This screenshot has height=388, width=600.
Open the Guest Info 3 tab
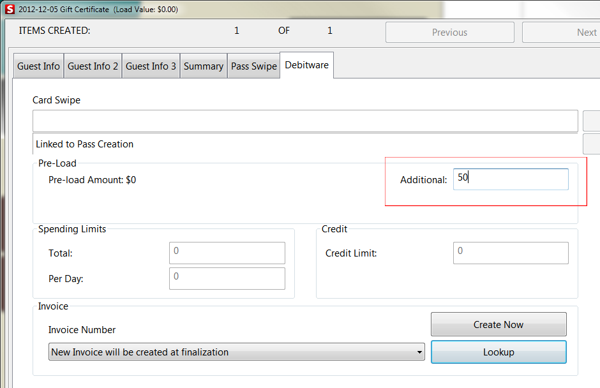(x=151, y=65)
